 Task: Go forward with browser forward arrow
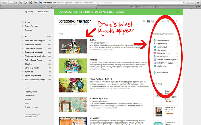pos(6,3)
